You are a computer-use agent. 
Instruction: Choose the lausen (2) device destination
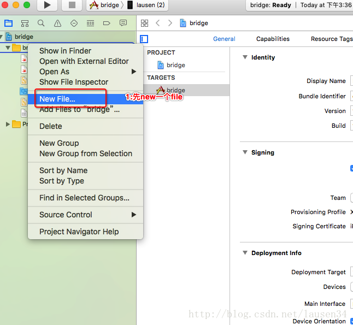pyautogui.click(x=146, y=5)
